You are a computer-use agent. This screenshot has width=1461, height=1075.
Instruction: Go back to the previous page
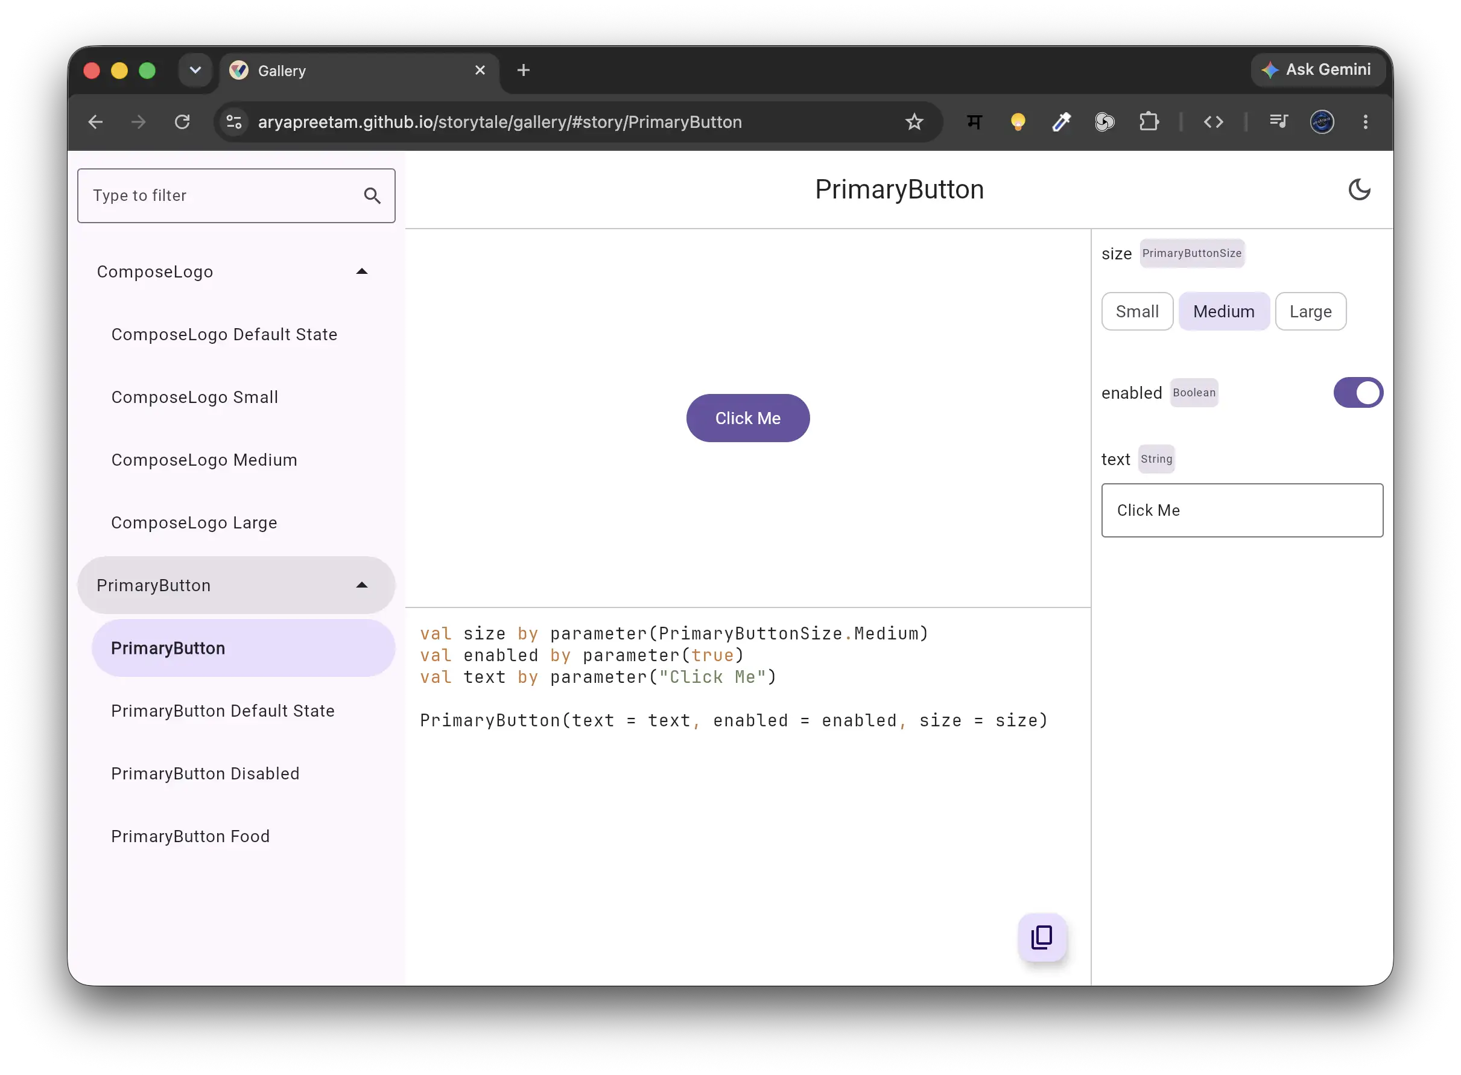tap(96, 122)
